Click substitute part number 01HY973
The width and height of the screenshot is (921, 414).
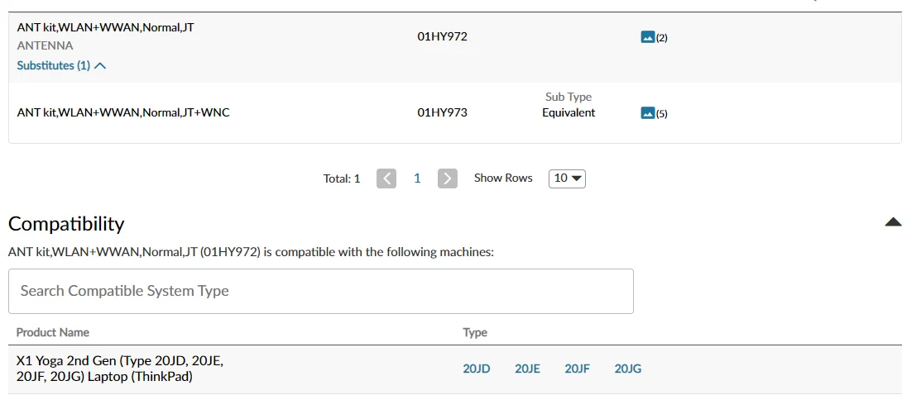[x=442, y=112]
